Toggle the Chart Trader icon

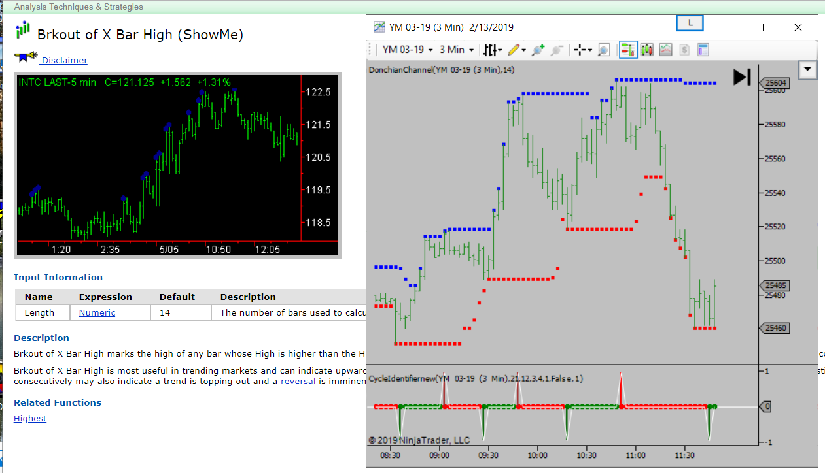pyautogui.click(x=628, y=50)
